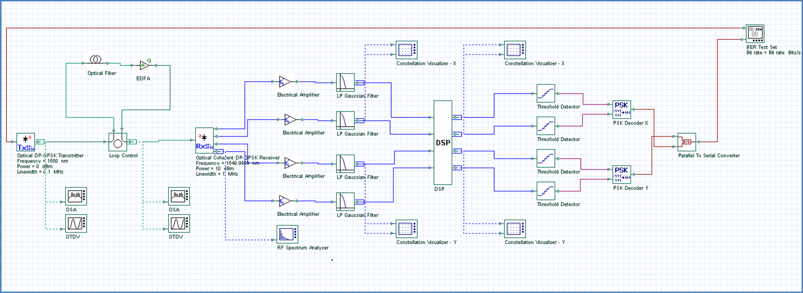Click the 'Power = 10 dBm' receiver parameter

215,168
